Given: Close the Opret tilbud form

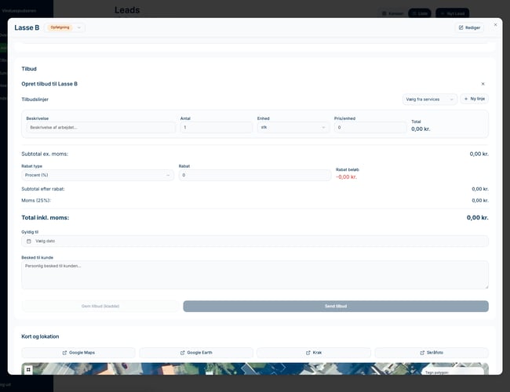Looking at the screenshot, I should click(x=483, y=83).
